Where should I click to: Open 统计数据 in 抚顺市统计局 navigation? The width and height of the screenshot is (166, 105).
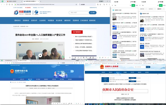coord(38,79)
